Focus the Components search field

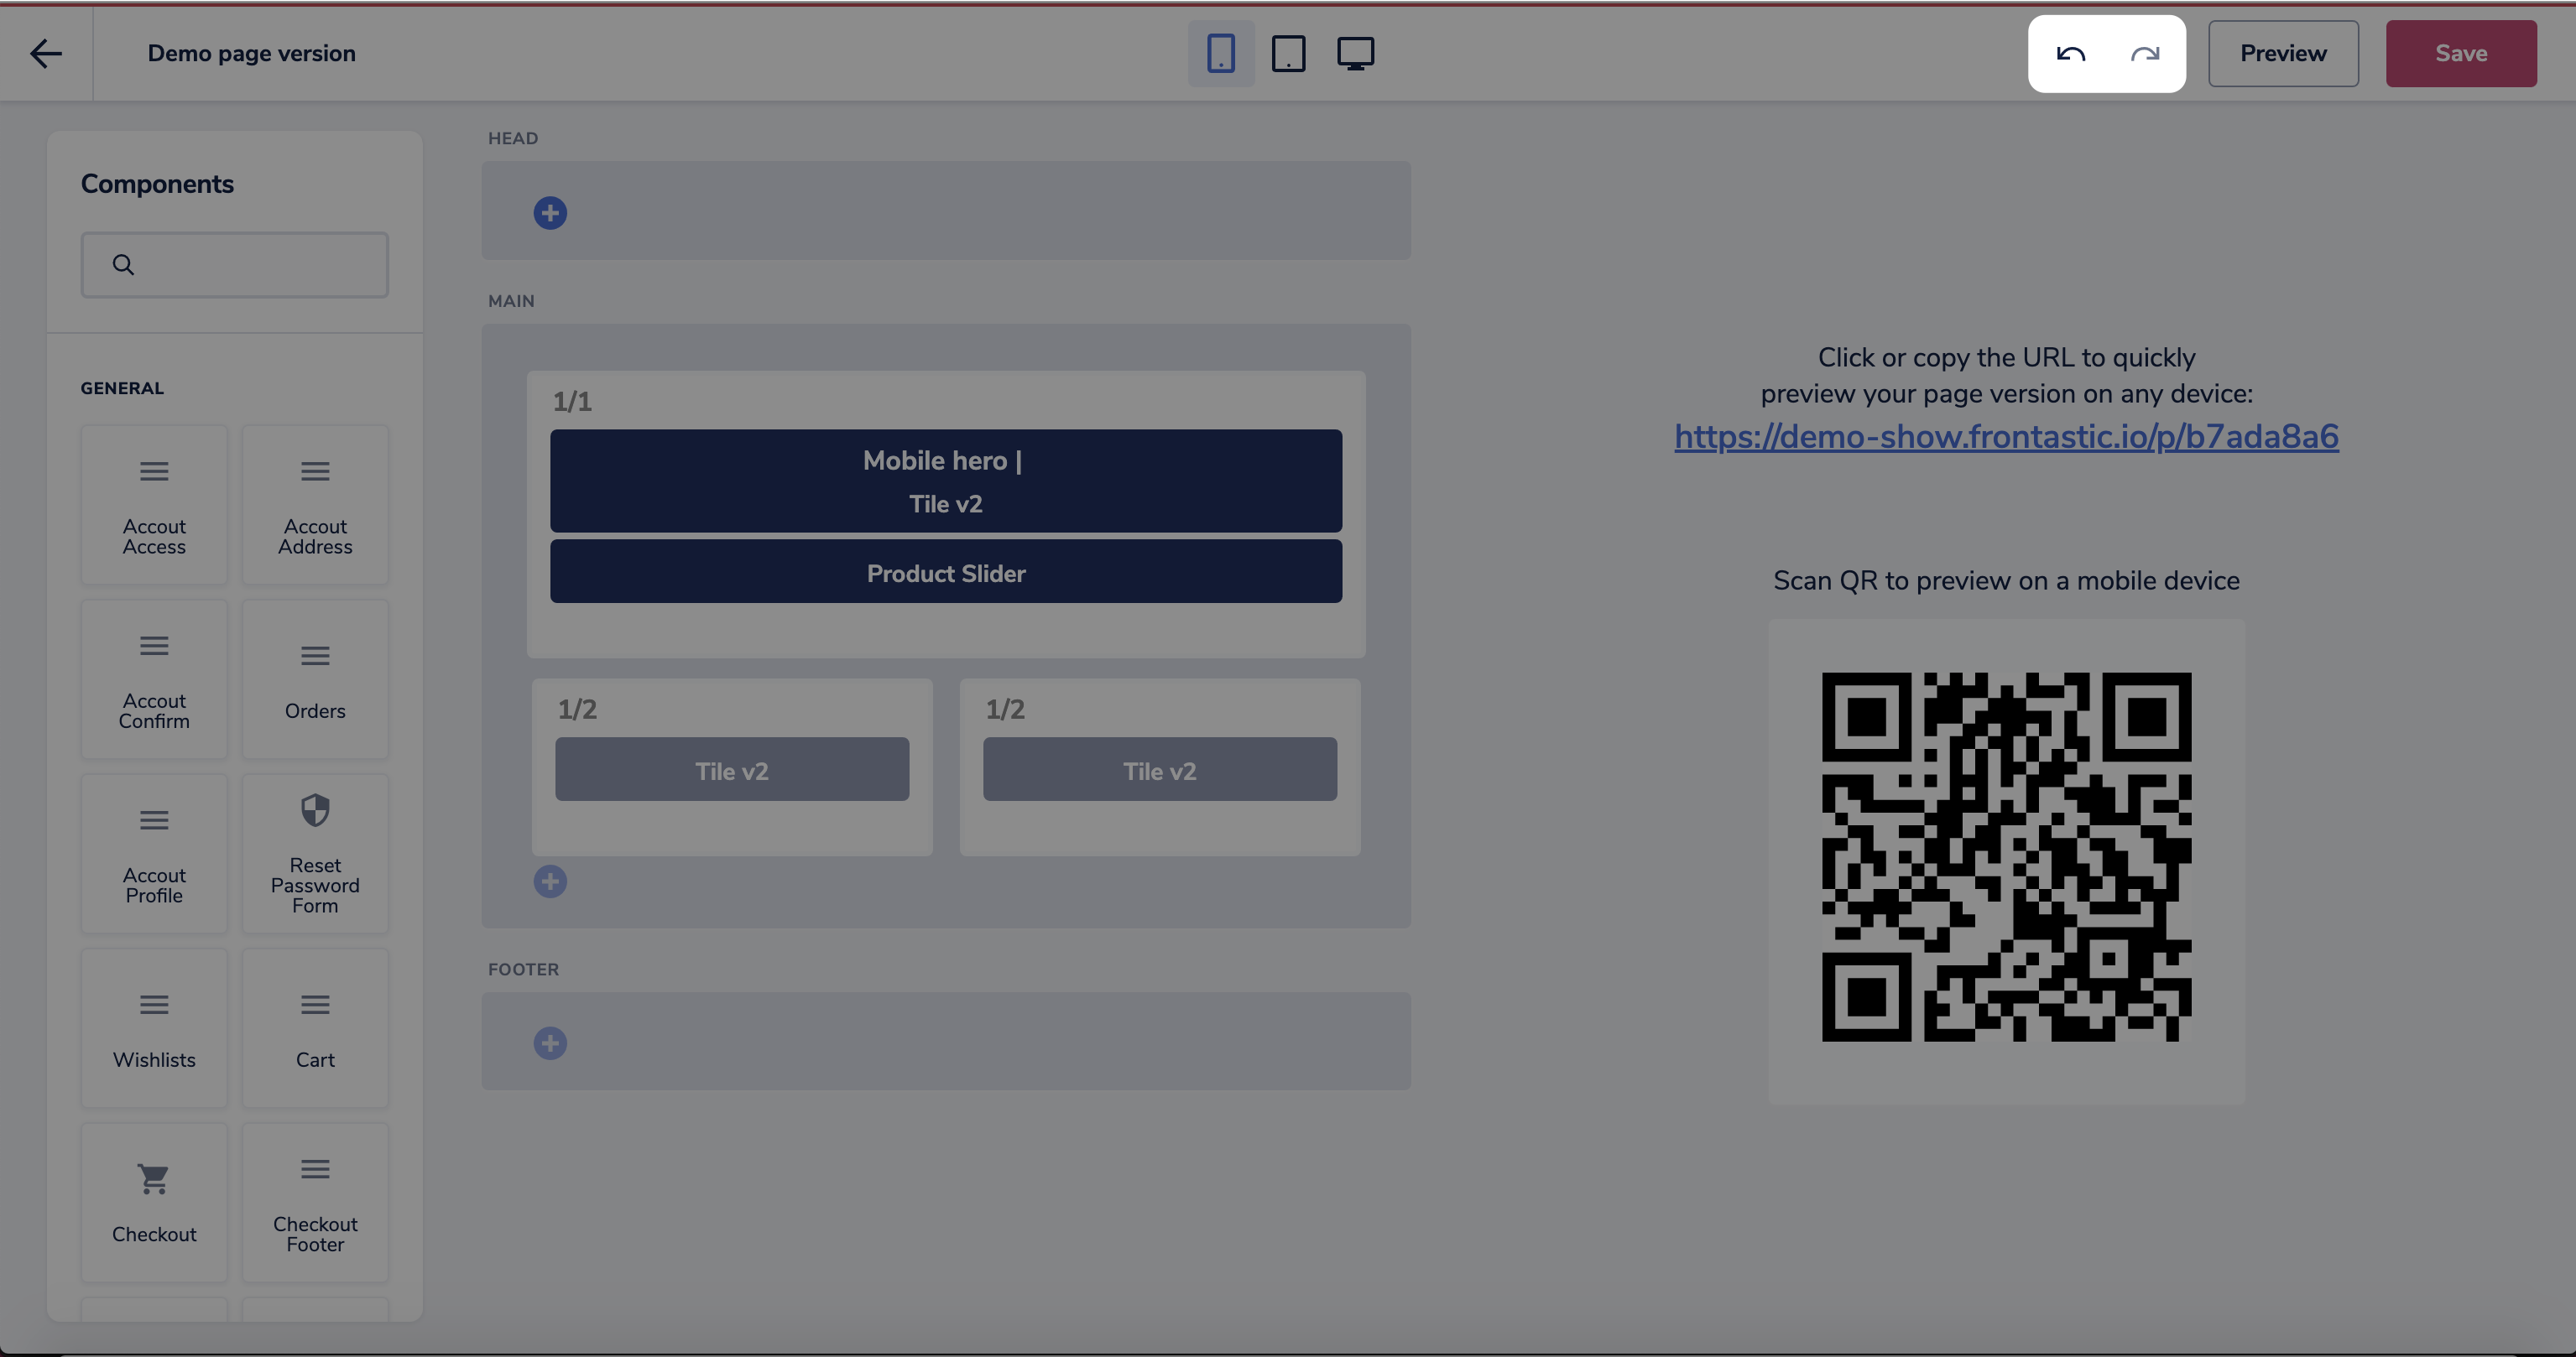coord(234,265)
